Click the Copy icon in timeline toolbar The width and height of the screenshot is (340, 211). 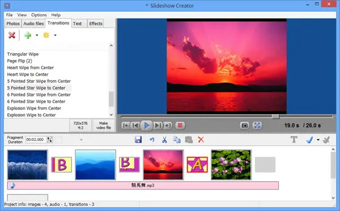click(176, 140)
